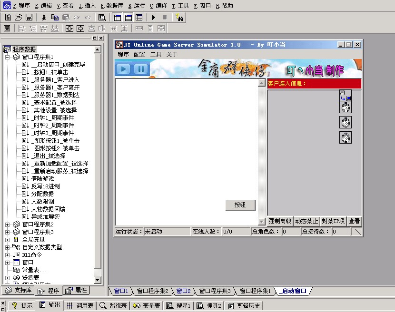Image resolution: width=395 pixels, height=312 pixels.
Task: Open the 配置 menu in the form
Action: coord(139,55)
